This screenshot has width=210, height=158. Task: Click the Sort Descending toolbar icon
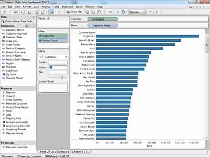click(99, 12)
